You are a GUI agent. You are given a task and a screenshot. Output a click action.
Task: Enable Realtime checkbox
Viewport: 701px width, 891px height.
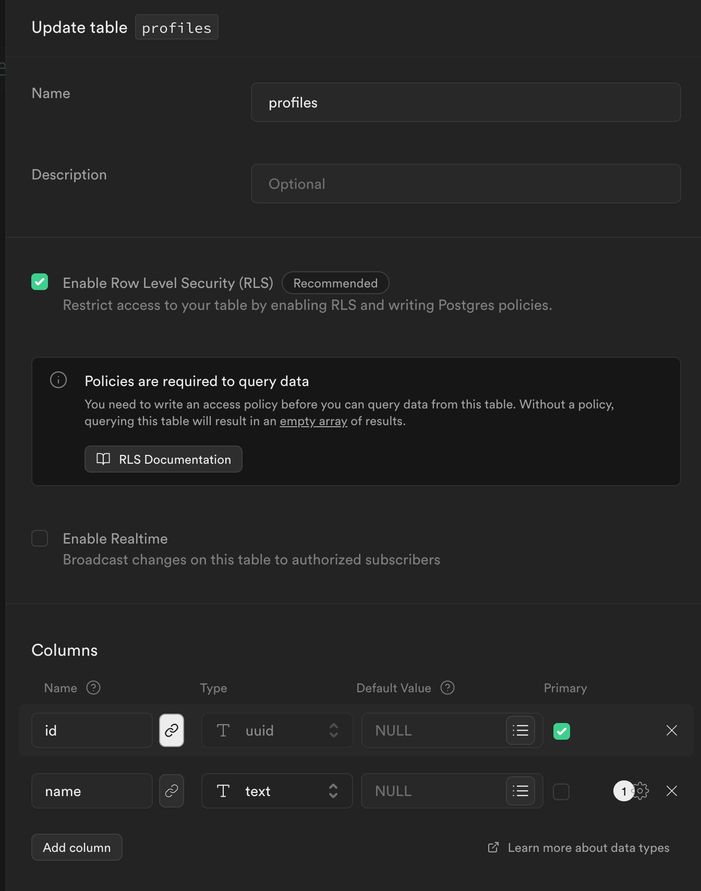[40, 538]
